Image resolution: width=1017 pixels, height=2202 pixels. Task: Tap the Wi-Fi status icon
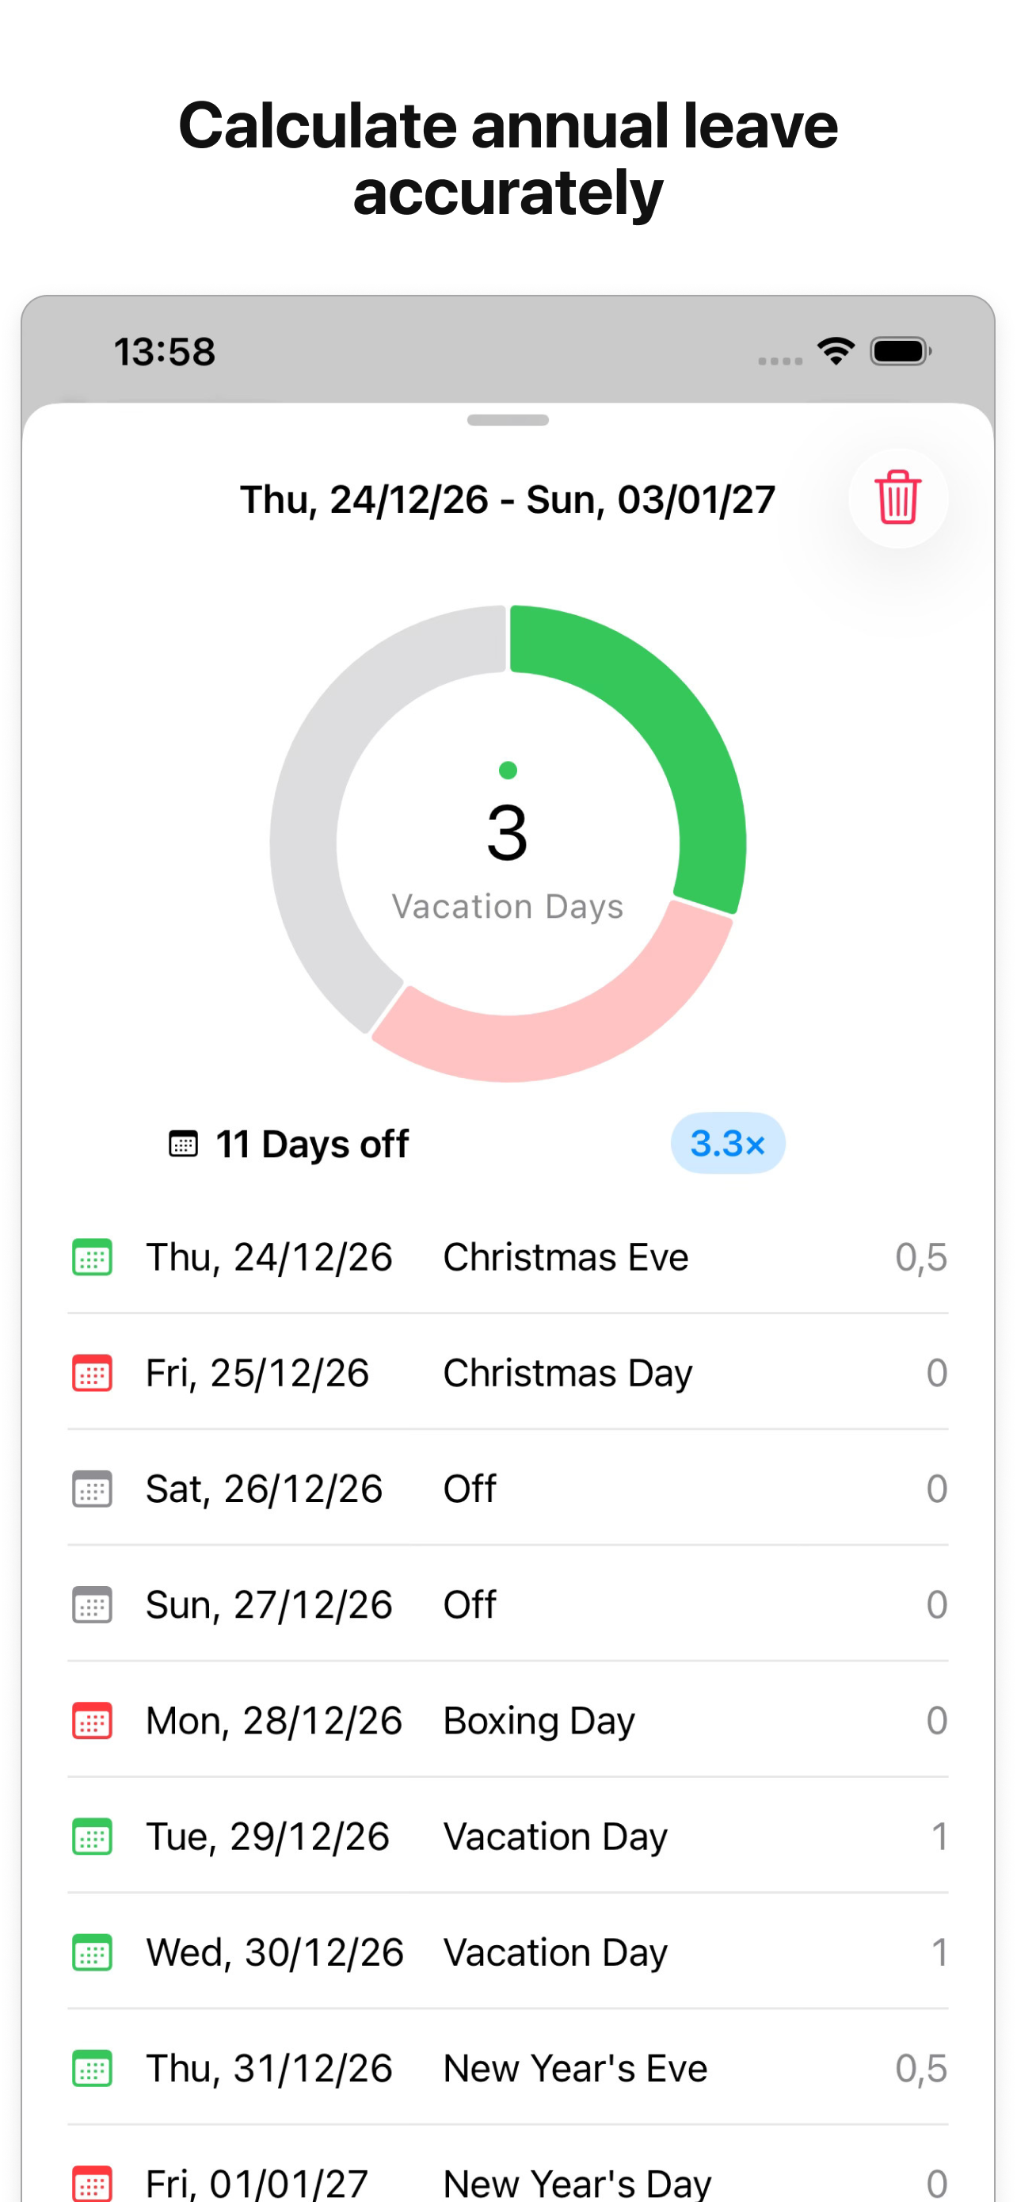tap(836, 350)
